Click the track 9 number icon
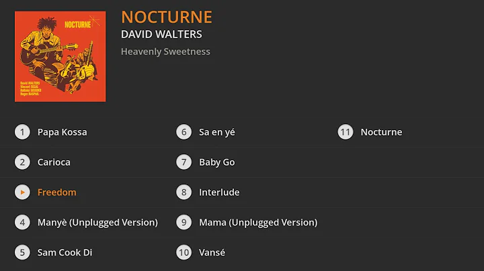This screenshot has height=271, width=484. pos(184,223)
